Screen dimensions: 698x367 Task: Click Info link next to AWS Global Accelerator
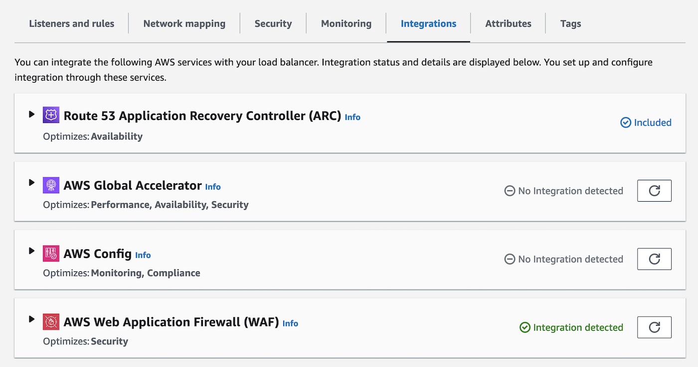click(x=213, y=187)
